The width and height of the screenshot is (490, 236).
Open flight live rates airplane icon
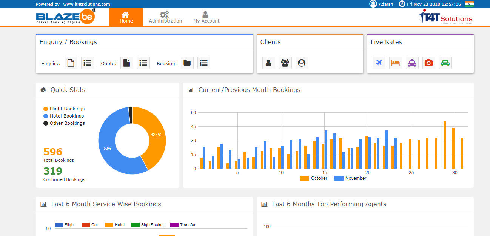(x=379, y=63)
